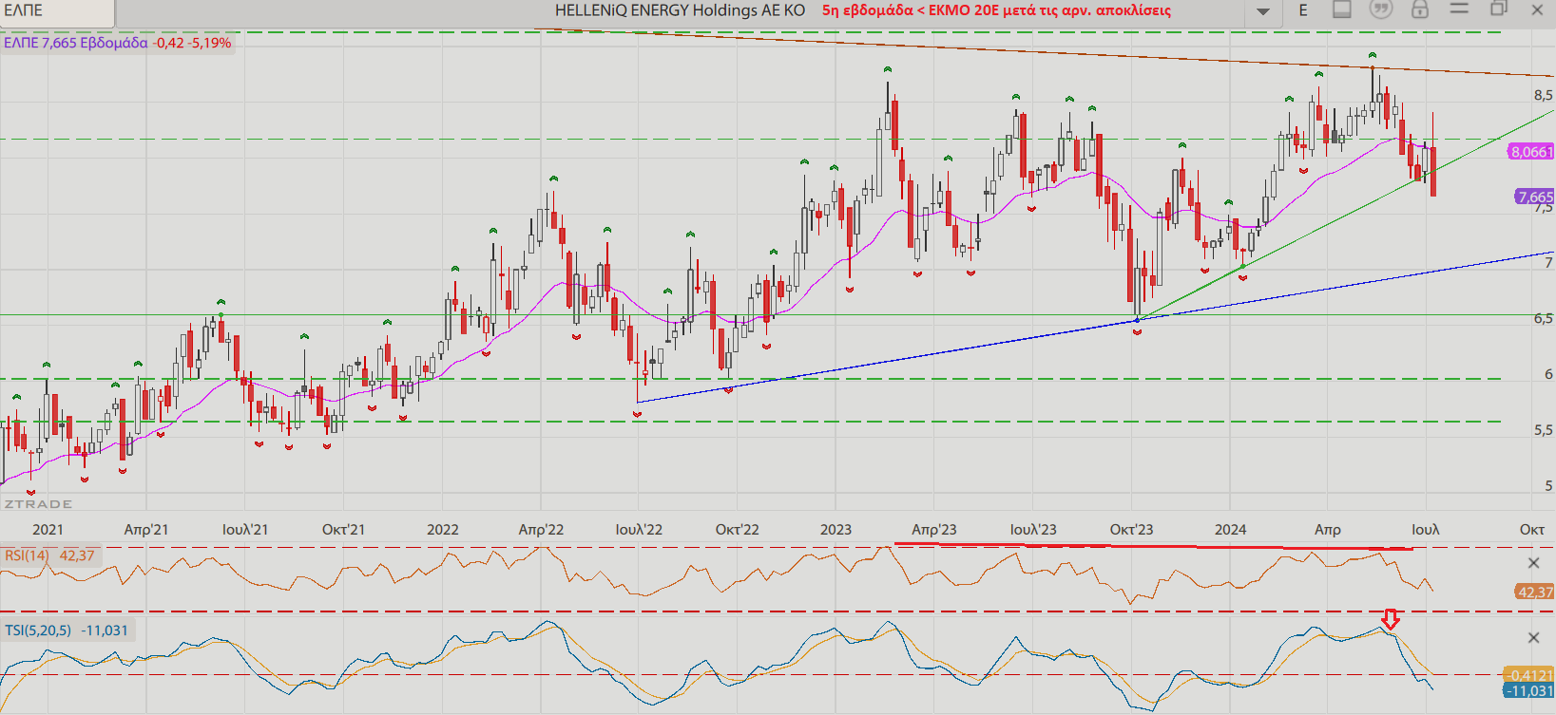The width and height of the screenshot is (1556, 715).
Task: Select the HELLENiQ ENERGY Holdings title text
Action: [x=680, y=10]
